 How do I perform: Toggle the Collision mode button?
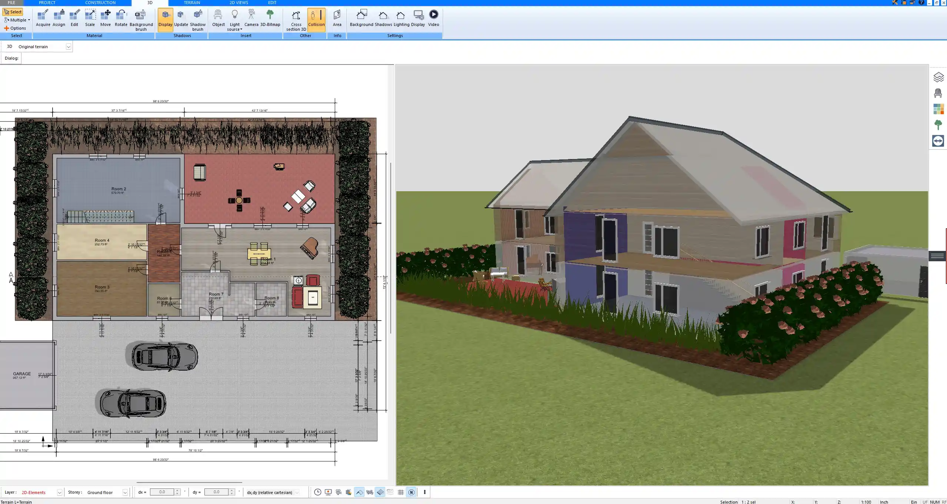pyautogui.click(x=316, y=19)
